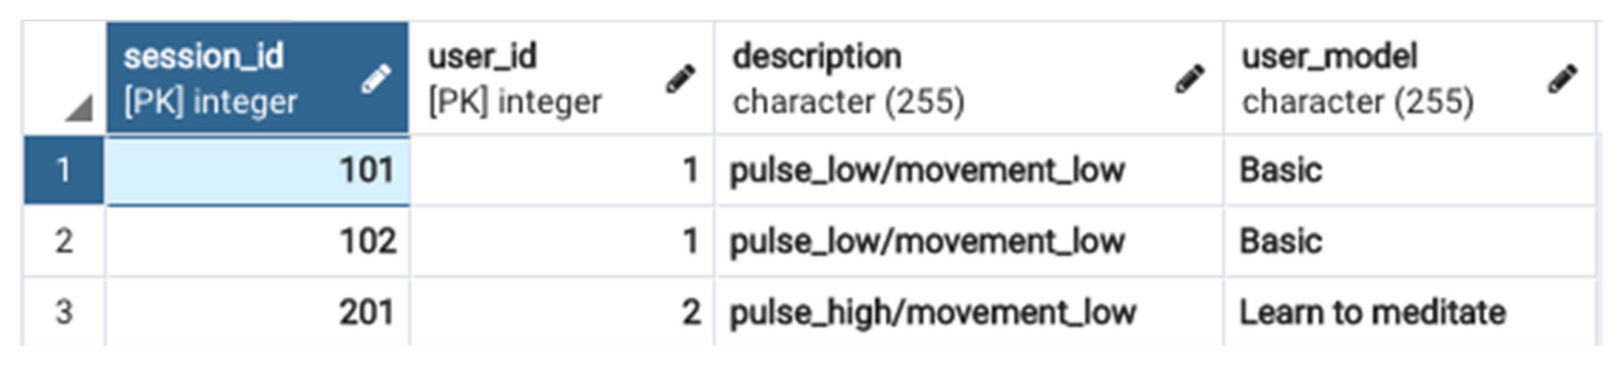Click the session_id column edit pencil icon
The image size is (1618, 373).
375,79
